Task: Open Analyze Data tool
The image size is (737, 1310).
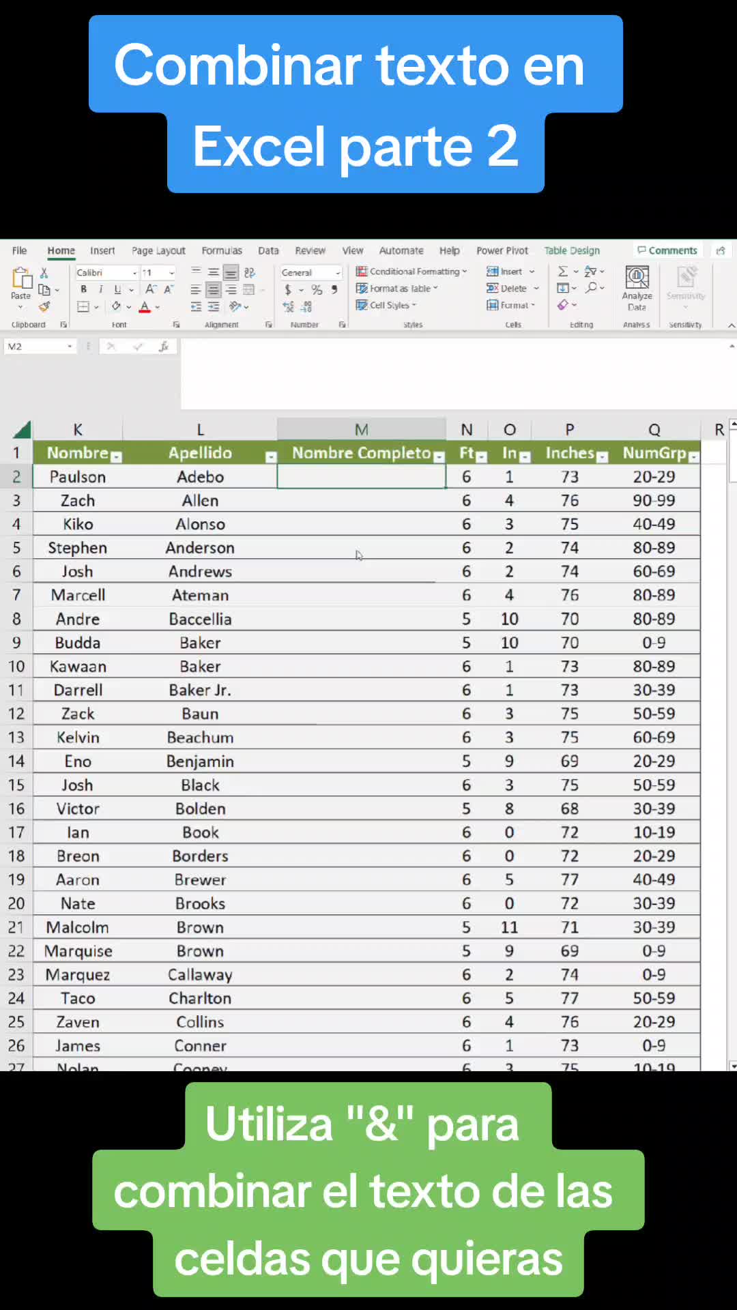Action: (x=637, y=288)
